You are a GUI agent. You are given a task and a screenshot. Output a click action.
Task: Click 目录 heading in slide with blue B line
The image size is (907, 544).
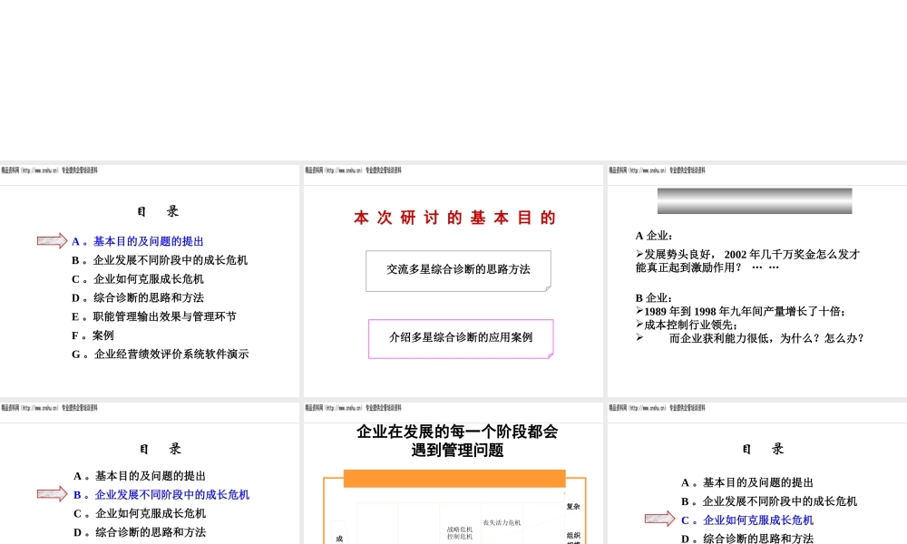[x=161, y=449]
